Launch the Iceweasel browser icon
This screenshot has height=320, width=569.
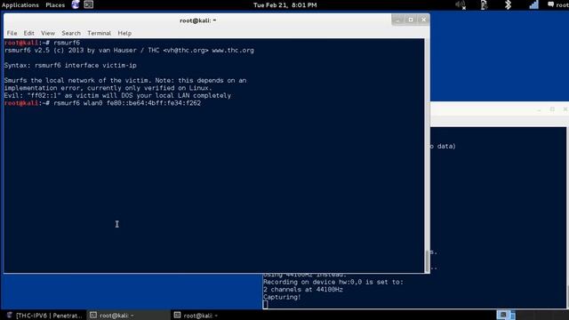[x=76, y=4]
